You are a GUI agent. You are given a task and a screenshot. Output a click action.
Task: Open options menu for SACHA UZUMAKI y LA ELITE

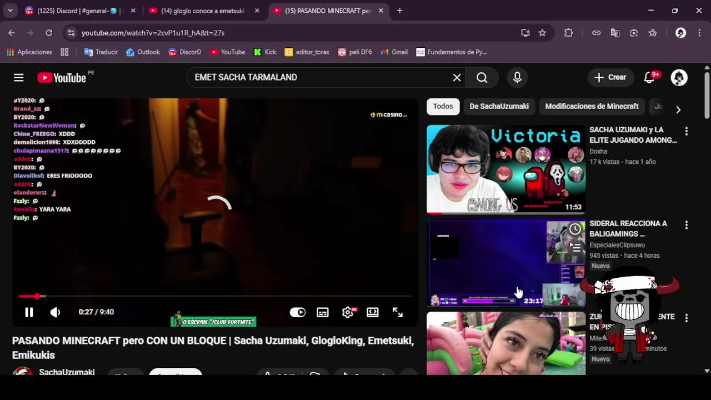click(687, 132)
